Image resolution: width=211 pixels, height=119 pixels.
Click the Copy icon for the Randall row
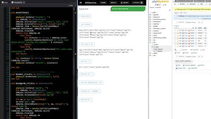coord(183,33)
